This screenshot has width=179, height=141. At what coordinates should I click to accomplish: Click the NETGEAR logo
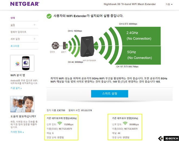pyautogui.click(x=25, y=4)
